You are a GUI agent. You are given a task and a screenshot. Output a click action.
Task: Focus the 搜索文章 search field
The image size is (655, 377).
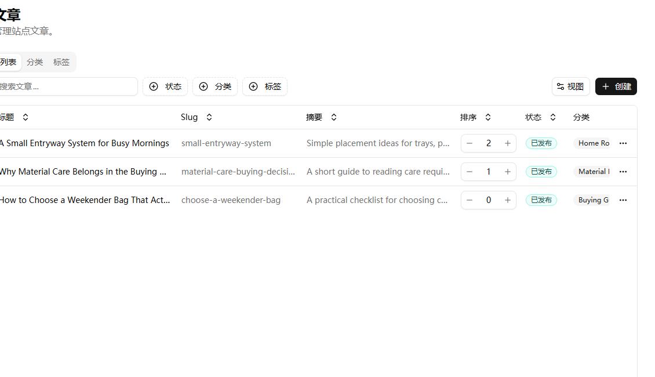coord(68,86)
